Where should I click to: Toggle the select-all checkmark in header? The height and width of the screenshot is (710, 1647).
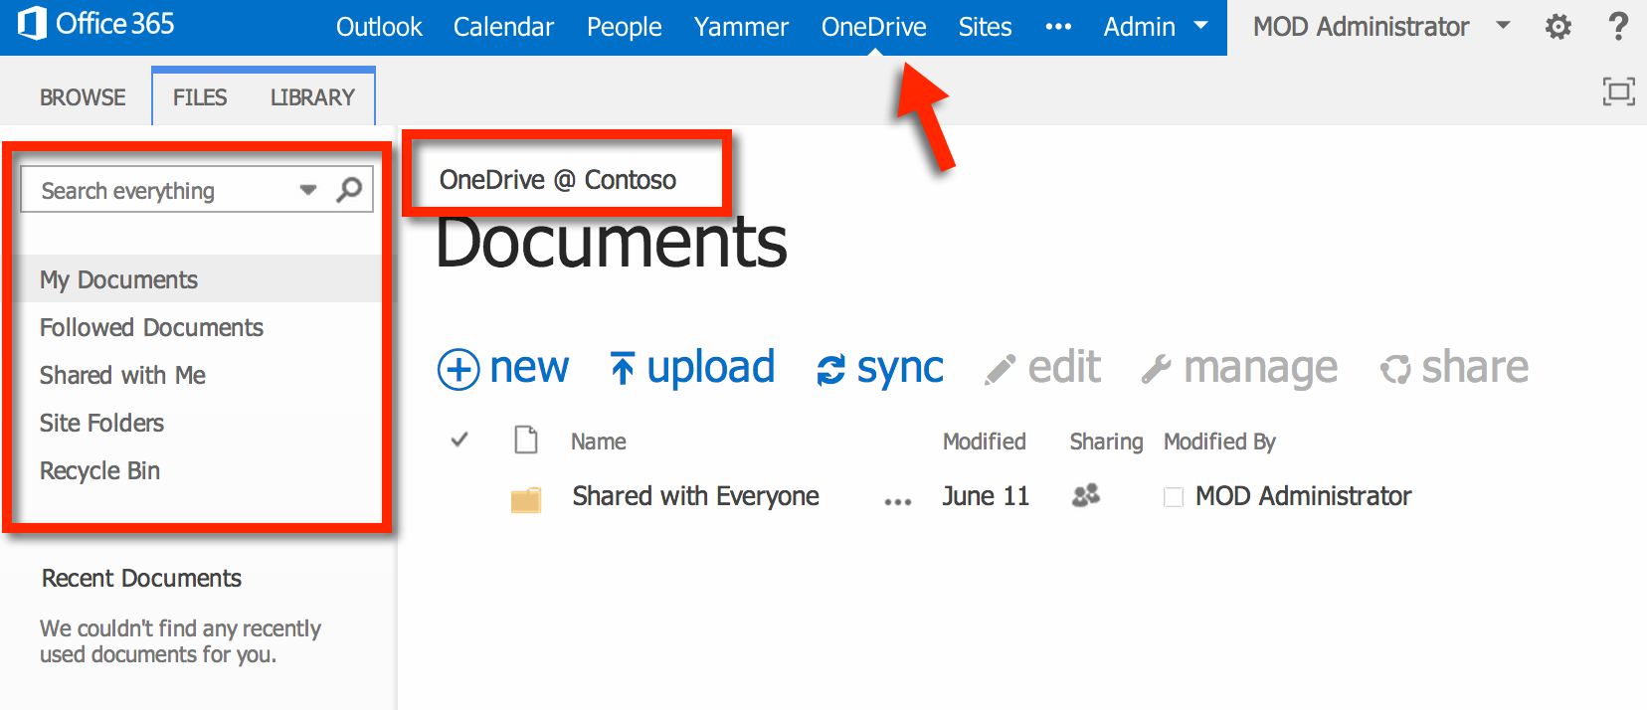click(459, 439)
